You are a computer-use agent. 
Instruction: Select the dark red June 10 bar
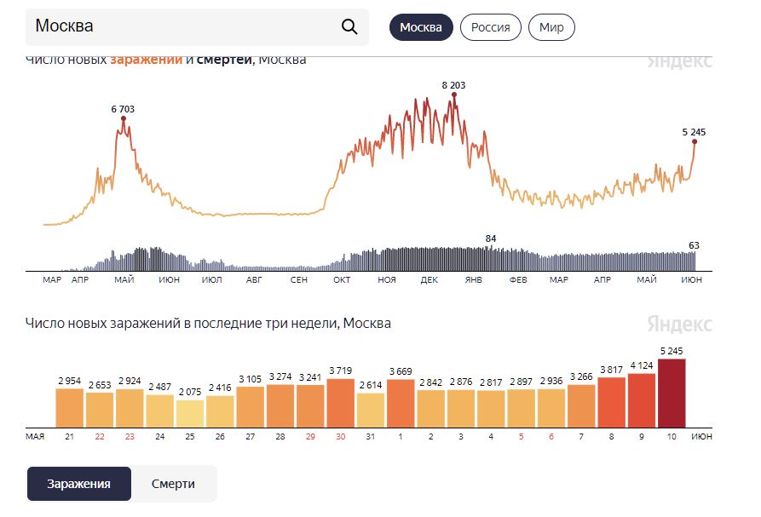click(x=672, y=393)
